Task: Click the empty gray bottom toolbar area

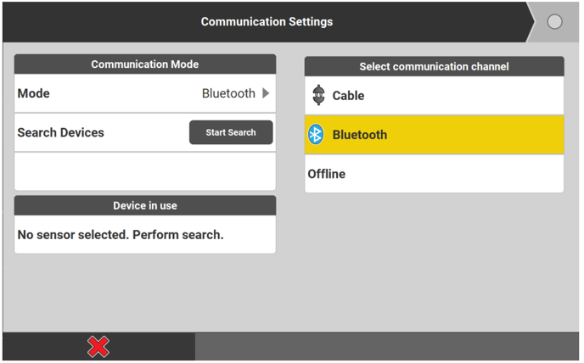Action: click(x=386, y=346)
